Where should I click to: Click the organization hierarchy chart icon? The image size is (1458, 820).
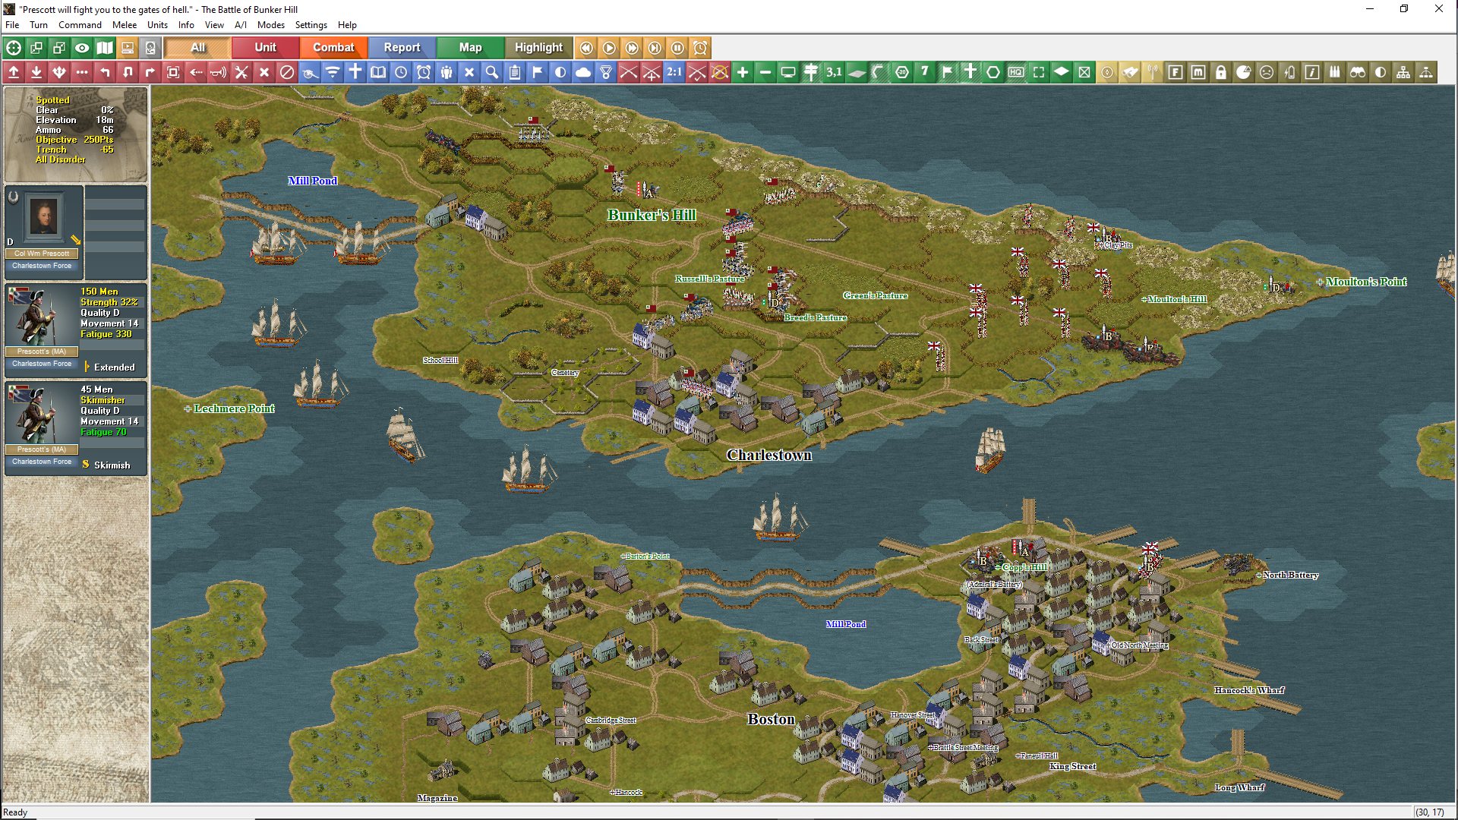click(1403, 72)
